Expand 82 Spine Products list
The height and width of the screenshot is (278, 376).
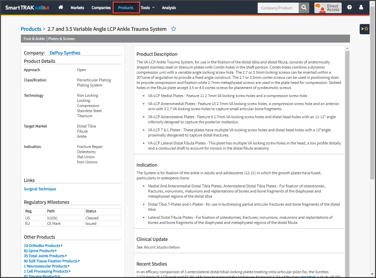point(40,251)
